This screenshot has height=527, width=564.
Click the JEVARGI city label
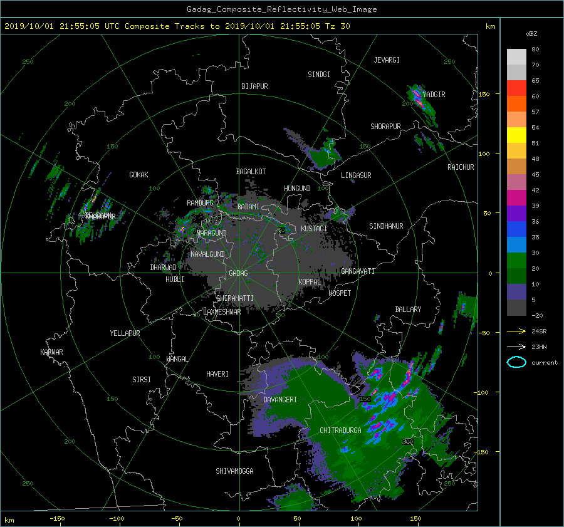[387, 60]
